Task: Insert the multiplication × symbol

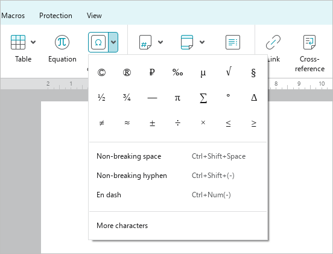Action: pos(203,122)
